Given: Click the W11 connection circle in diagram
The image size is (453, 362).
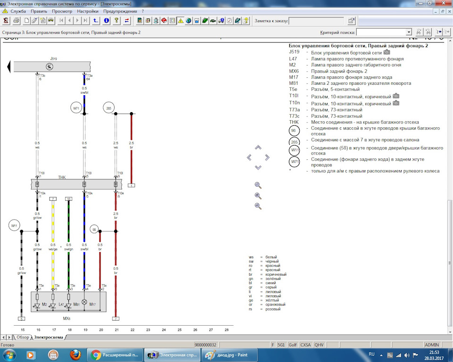Looking at the screenshot, I should pyautogui.click(x=14, y=225).
